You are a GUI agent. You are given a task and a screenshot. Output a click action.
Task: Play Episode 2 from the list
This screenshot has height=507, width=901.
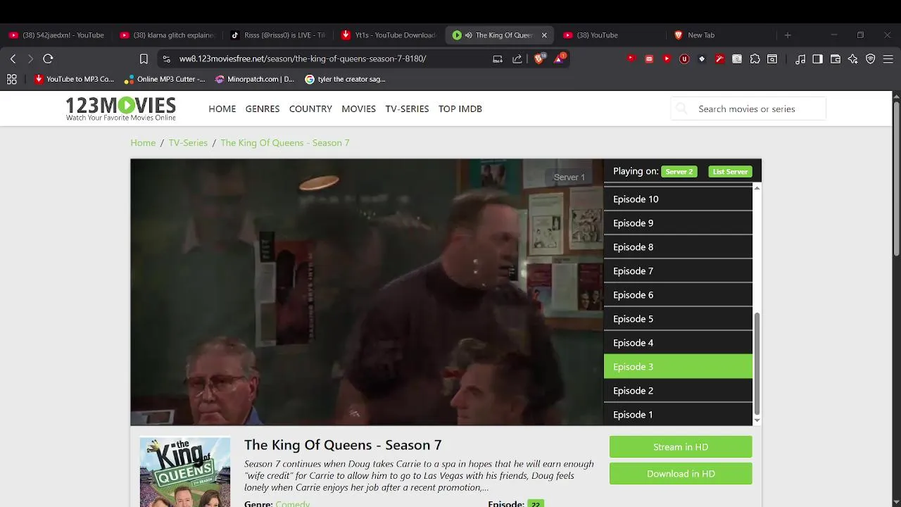click(678, 391)
